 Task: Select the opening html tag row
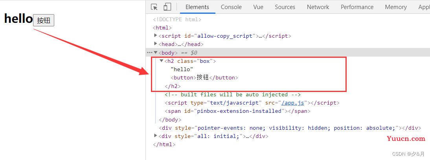162,28
